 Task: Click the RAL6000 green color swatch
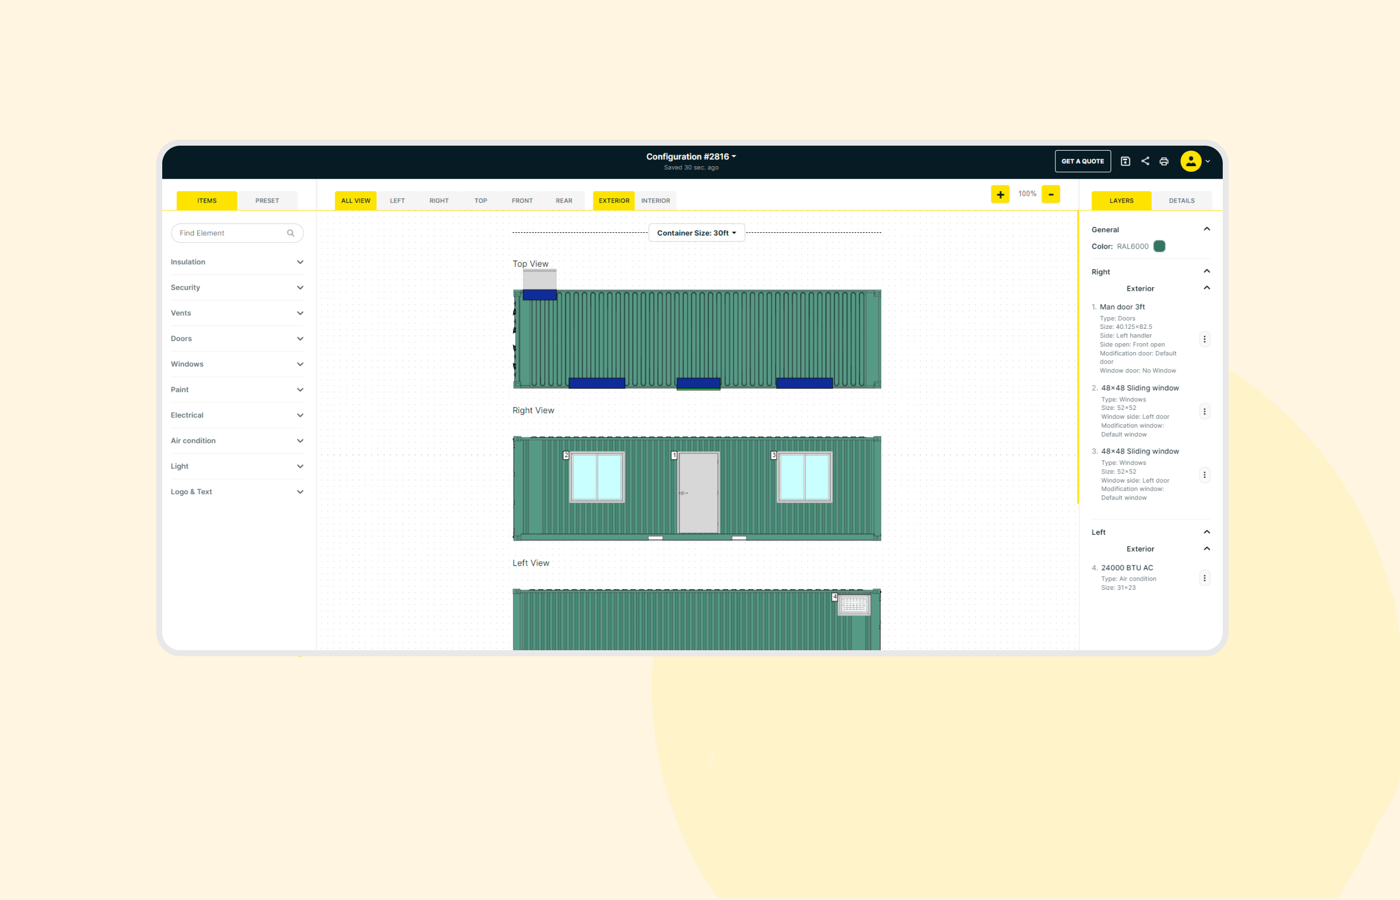[x=1159, y=246]
